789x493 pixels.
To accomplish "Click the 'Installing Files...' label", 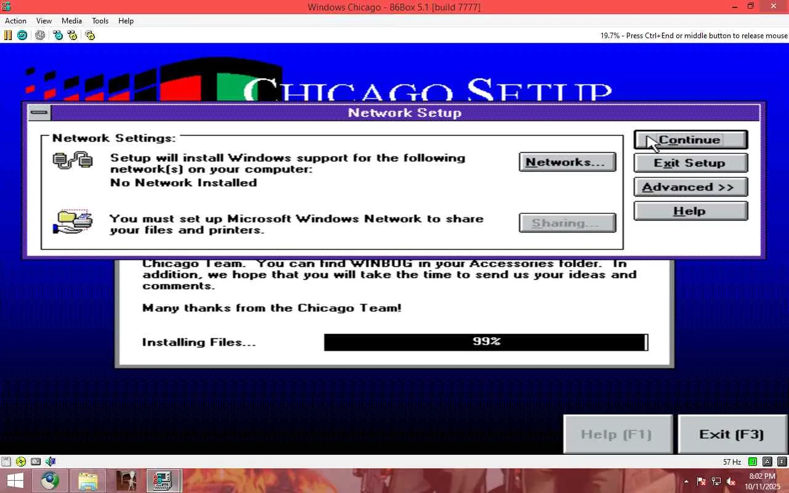I will click(x=198, y=343).
